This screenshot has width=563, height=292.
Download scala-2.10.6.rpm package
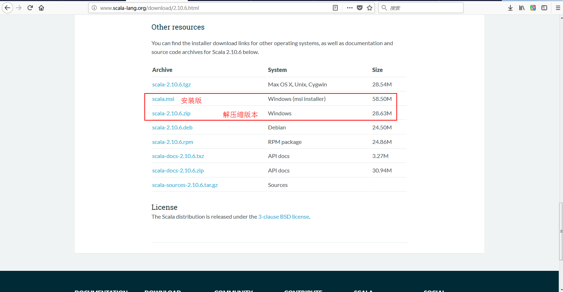pos(173,142)
